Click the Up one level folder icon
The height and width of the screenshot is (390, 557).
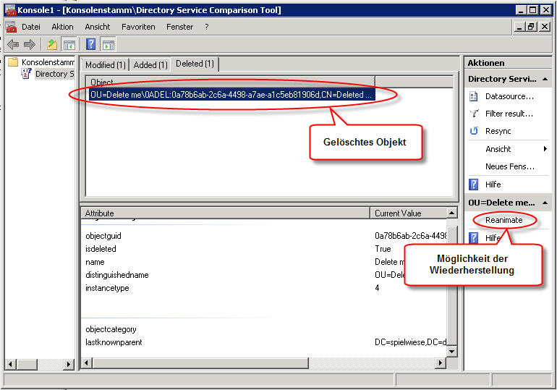point(52,44)
